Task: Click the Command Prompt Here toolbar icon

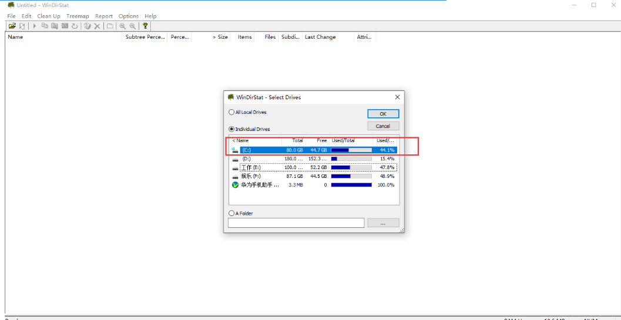Action: point(65,26)
